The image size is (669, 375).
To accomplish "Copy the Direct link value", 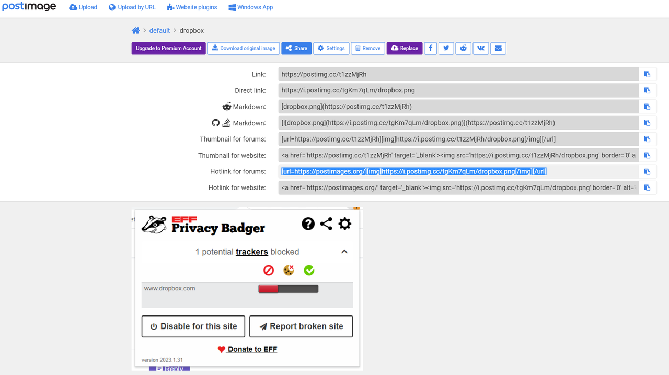I will (647, 90).
